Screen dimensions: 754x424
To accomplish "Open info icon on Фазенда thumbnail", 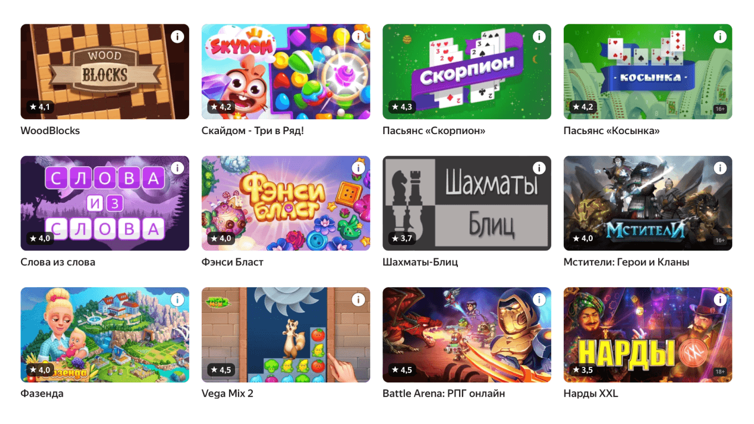I will (177, 299).
